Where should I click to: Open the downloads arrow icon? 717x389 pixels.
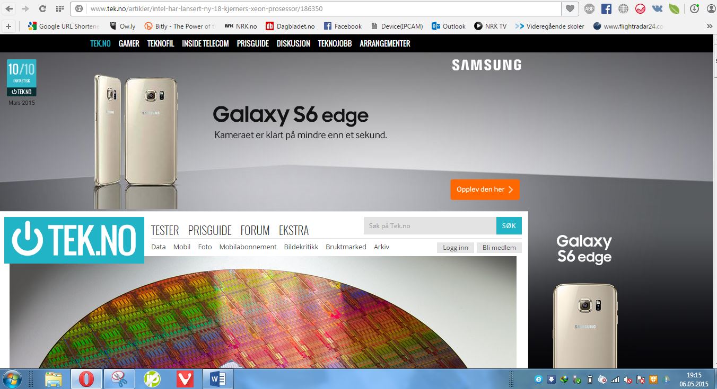694,8
